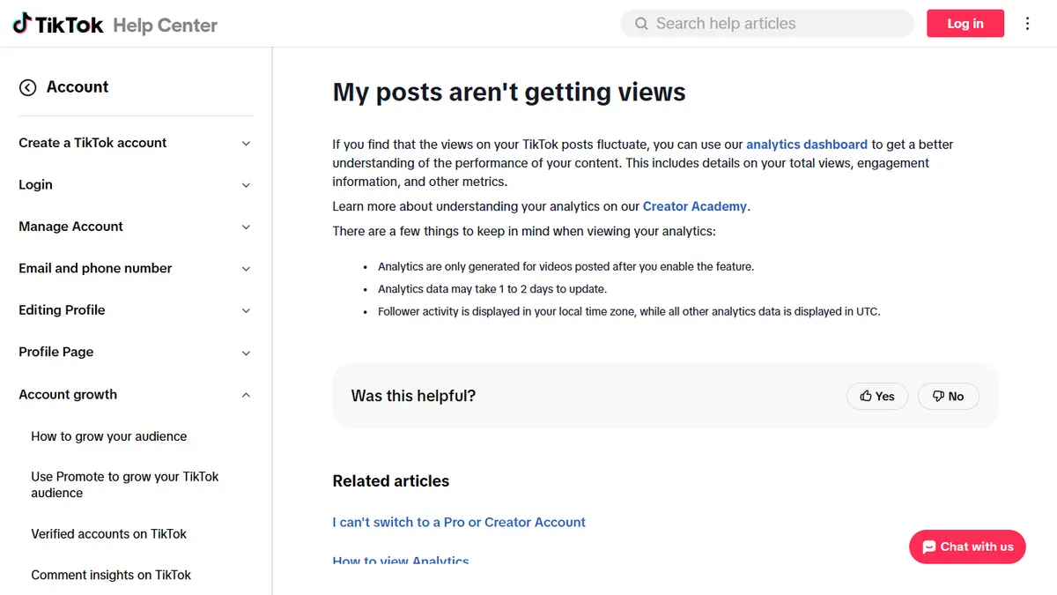This screenshot has width=1057, height=595.
Task: Click the Log in button
Action: 965,24
